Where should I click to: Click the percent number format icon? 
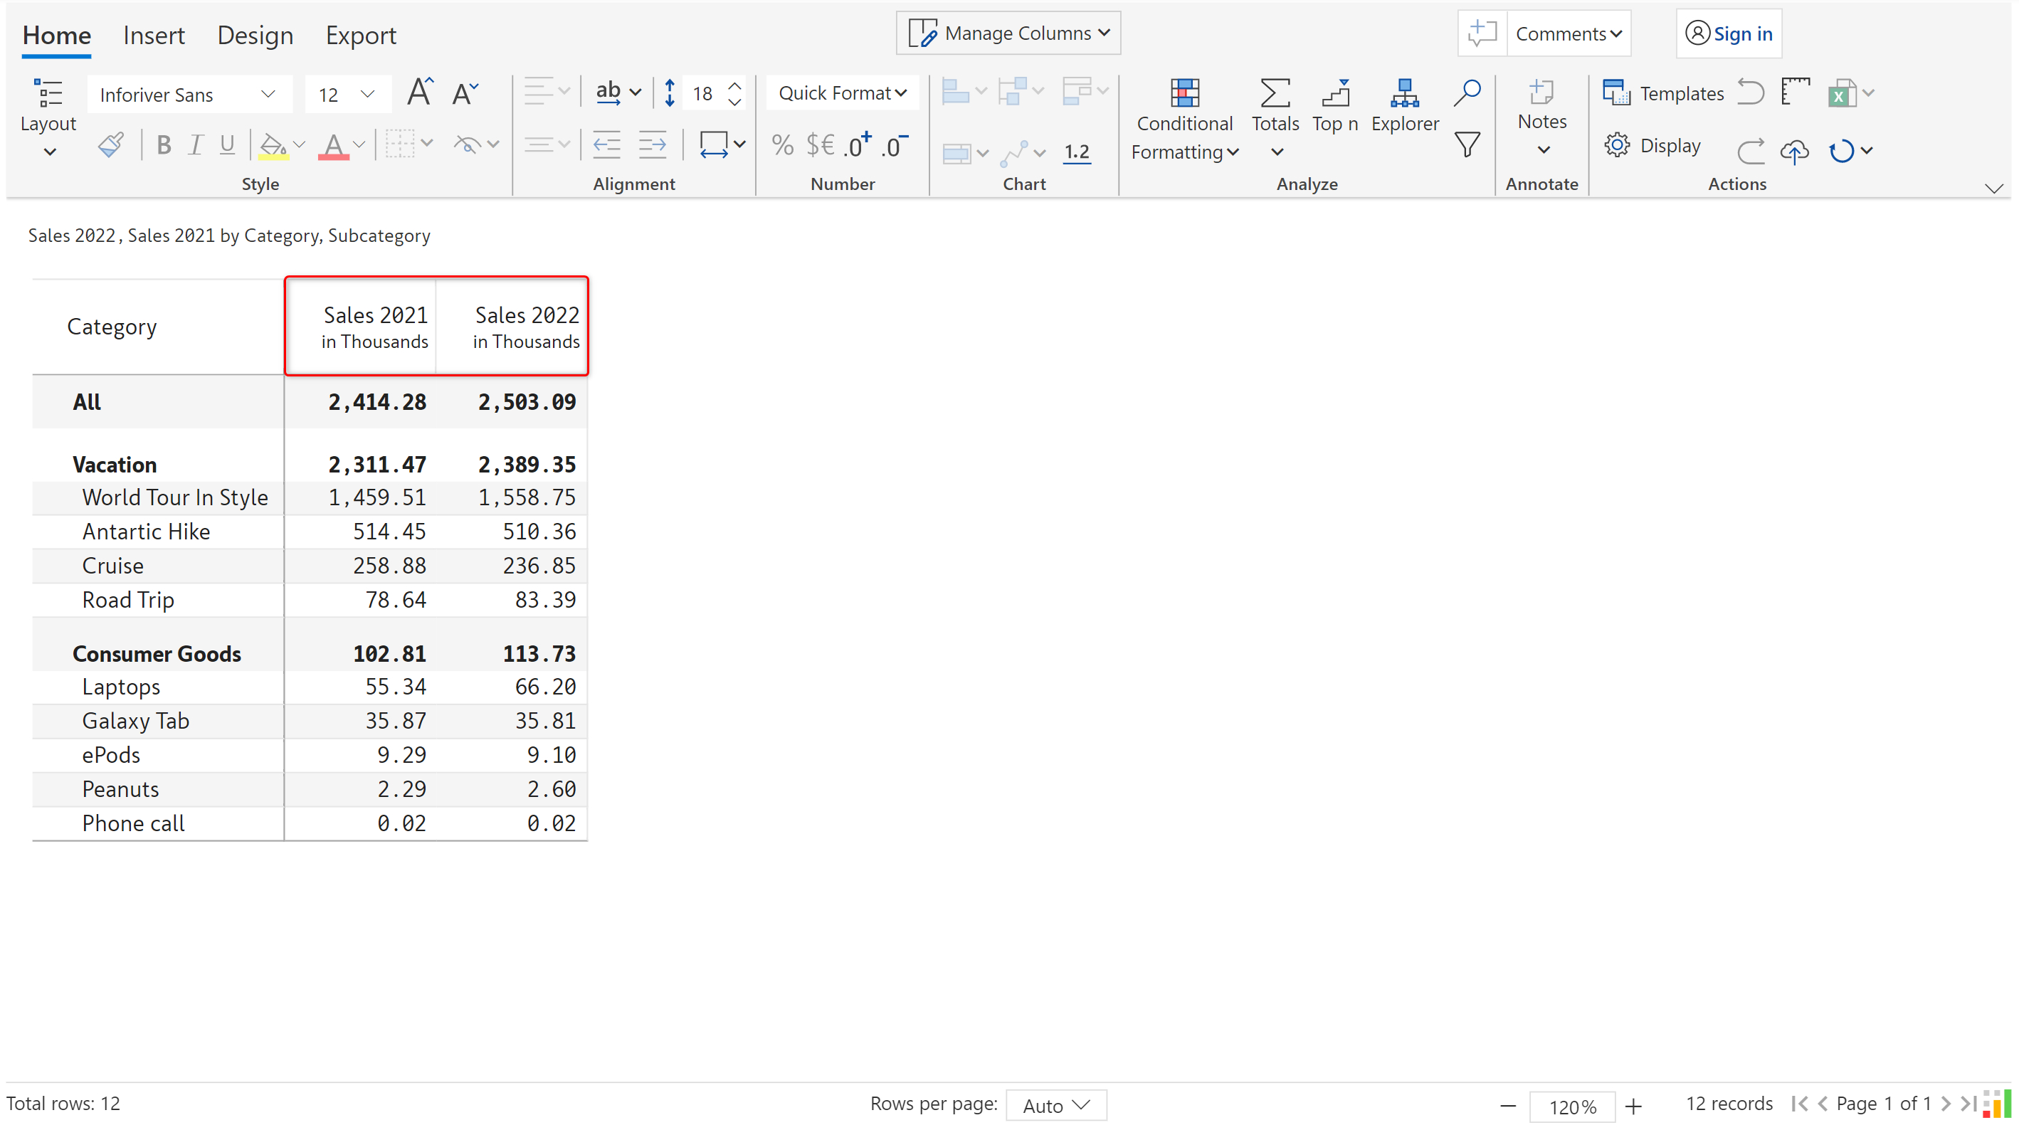(782, 145)
